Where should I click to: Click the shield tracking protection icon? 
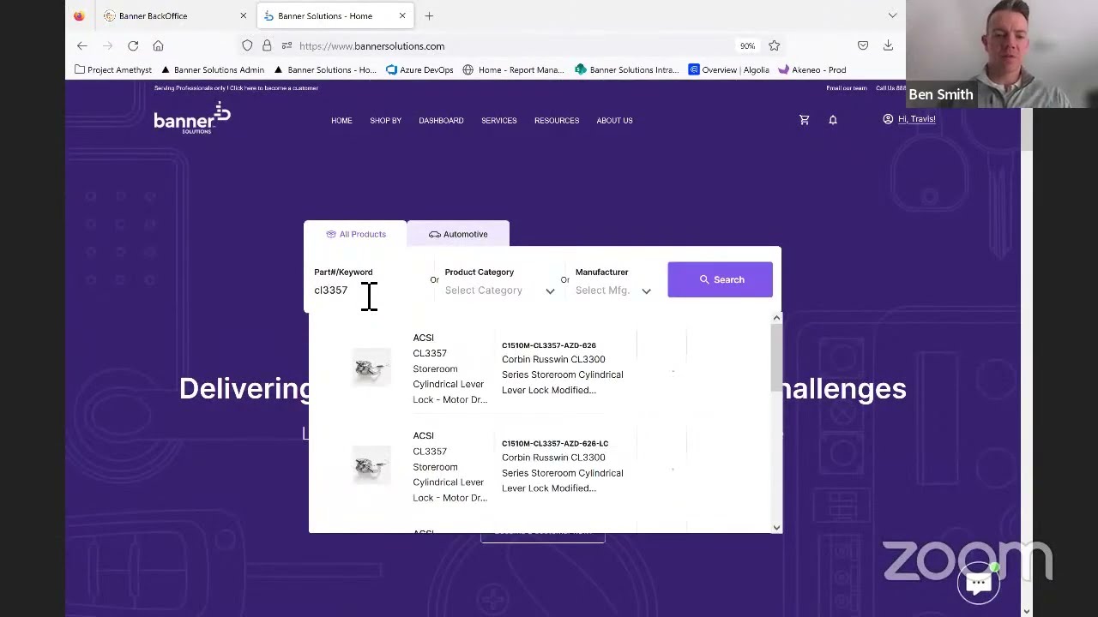pyautogui.click(x=247, y=45)
